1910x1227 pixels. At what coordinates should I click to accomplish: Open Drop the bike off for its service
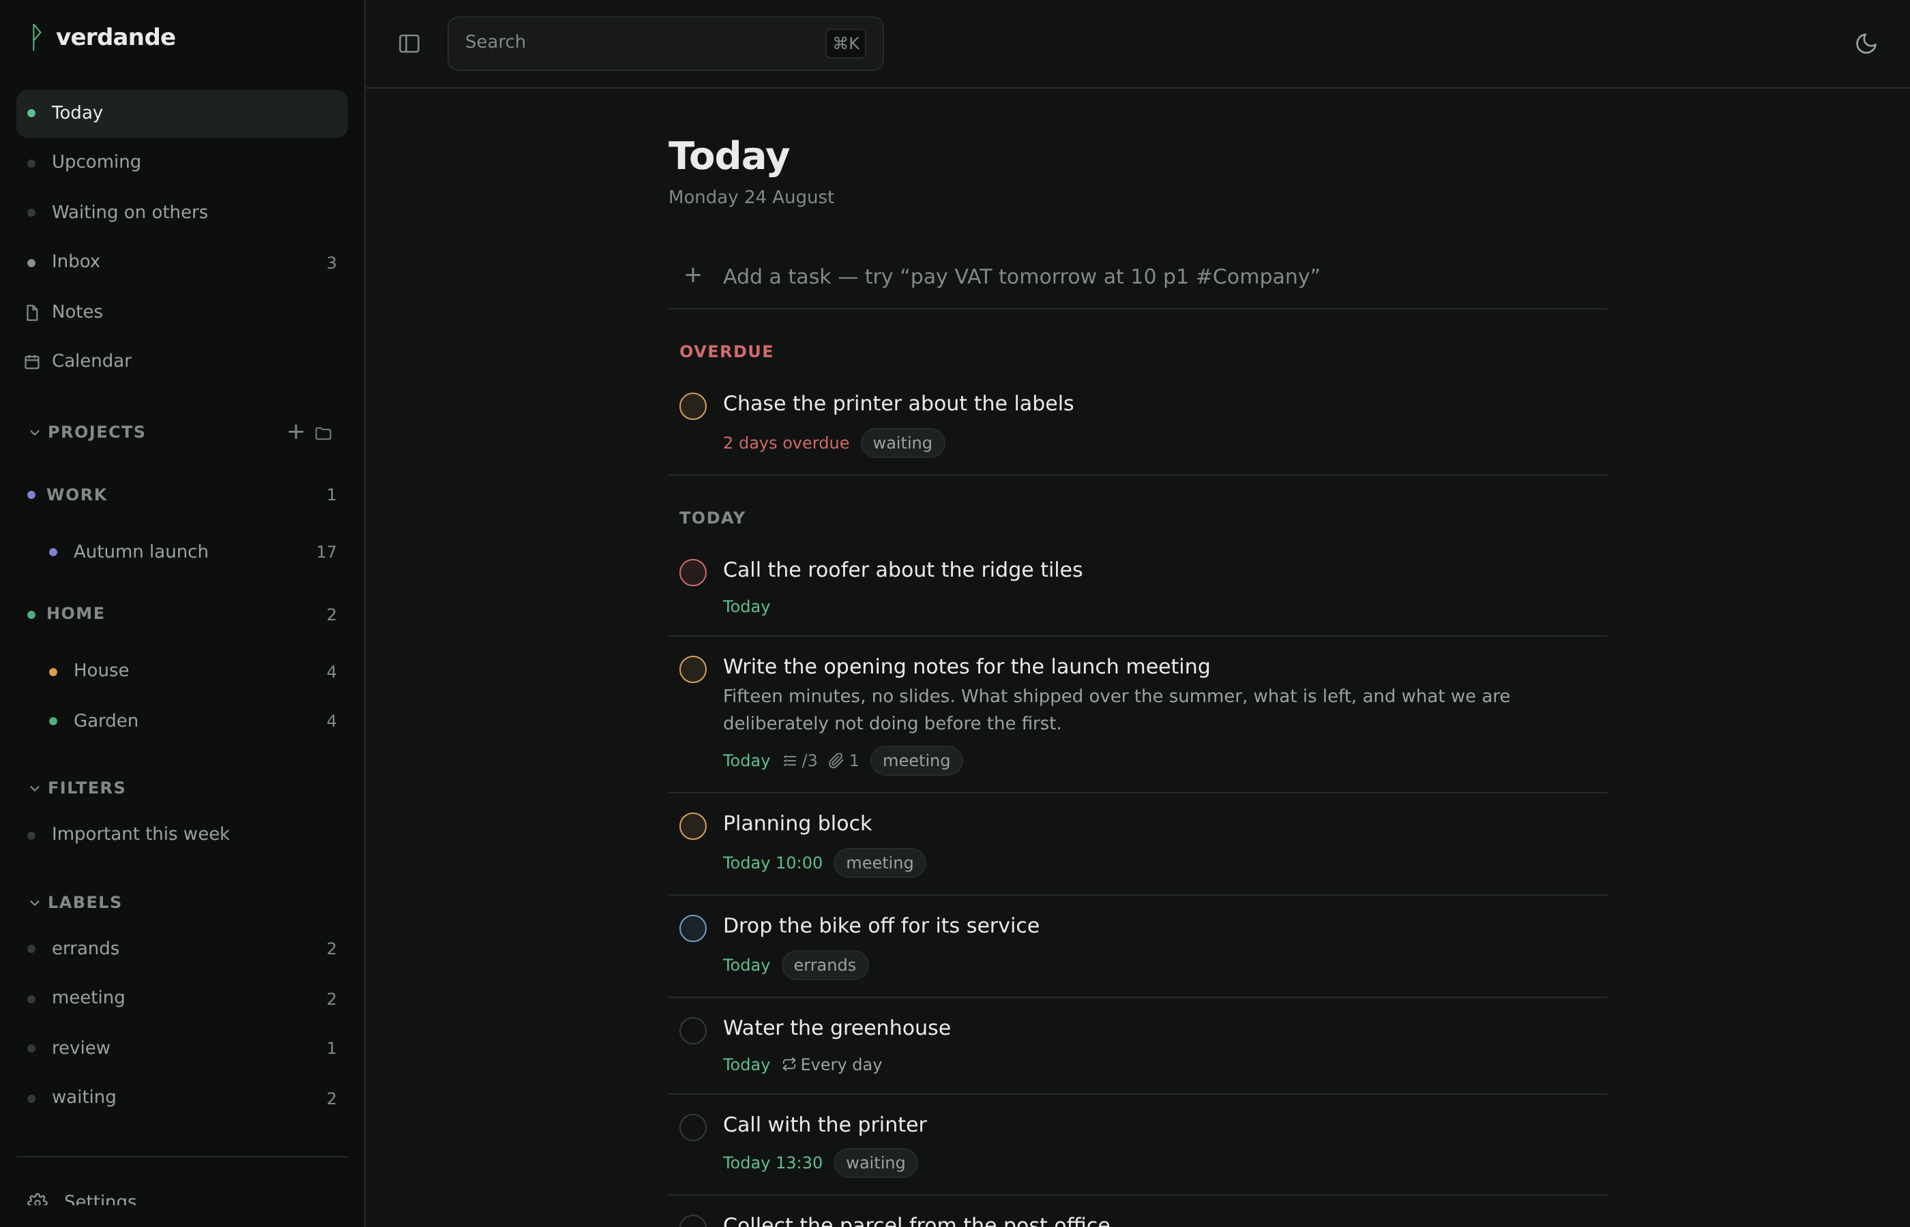click(881, 926)
